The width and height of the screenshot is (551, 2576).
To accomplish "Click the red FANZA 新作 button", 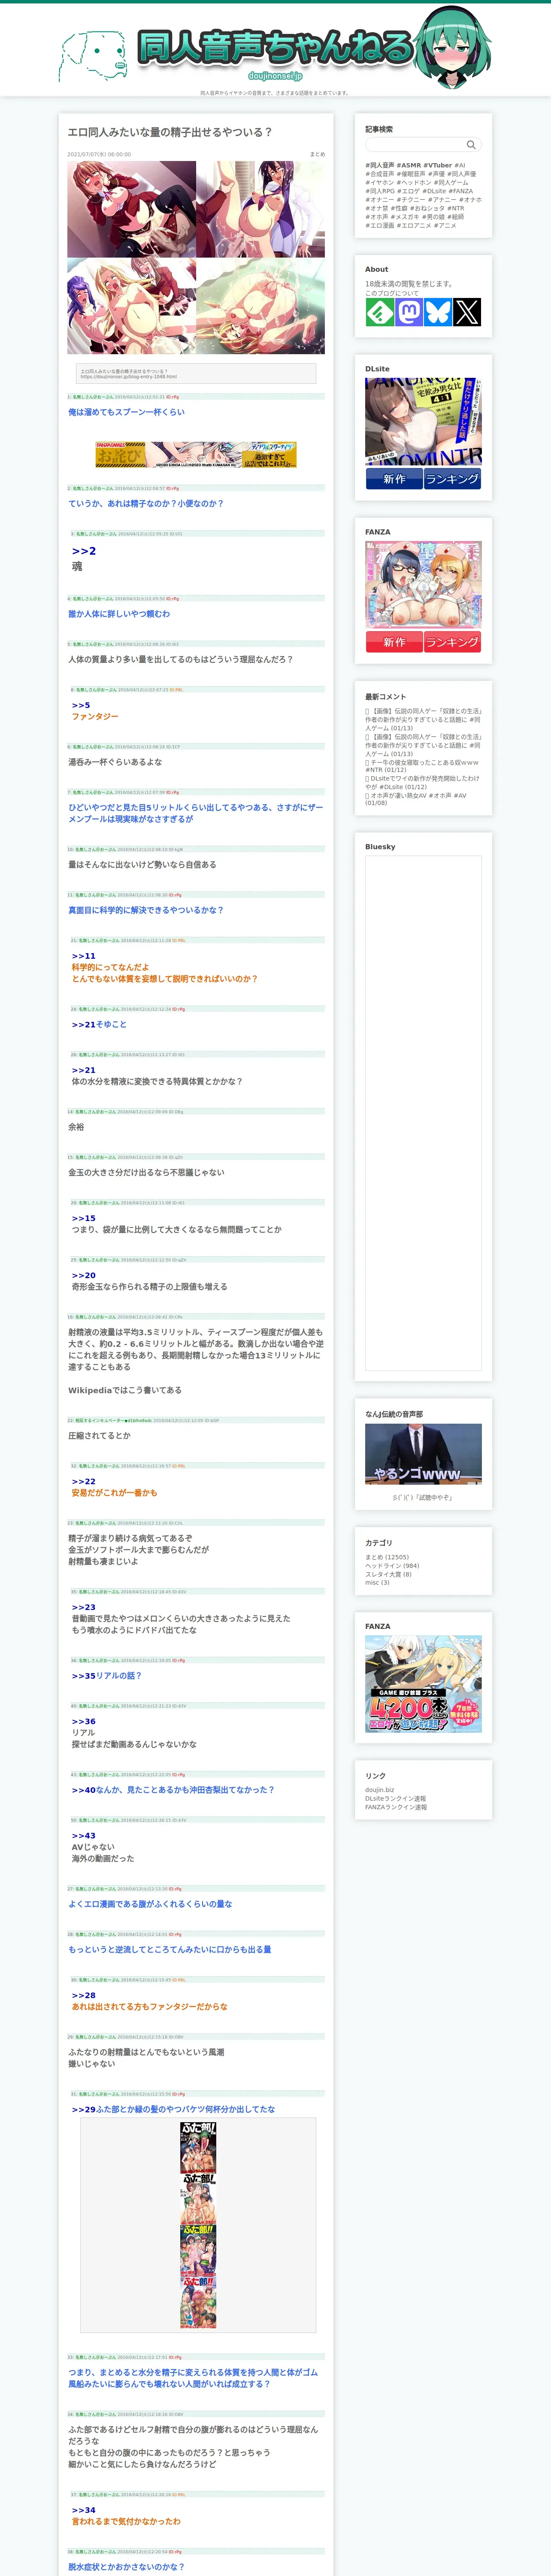I will click(394, 642).
